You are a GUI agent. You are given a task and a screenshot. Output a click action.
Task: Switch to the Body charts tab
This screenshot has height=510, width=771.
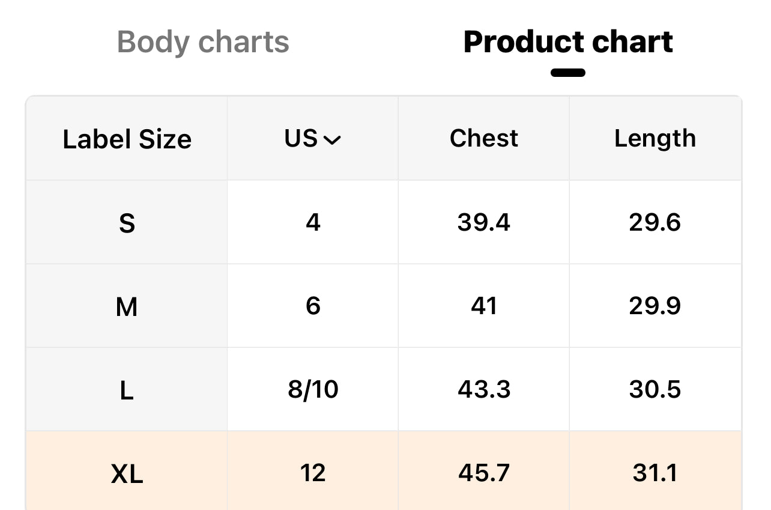click(203, 43)
